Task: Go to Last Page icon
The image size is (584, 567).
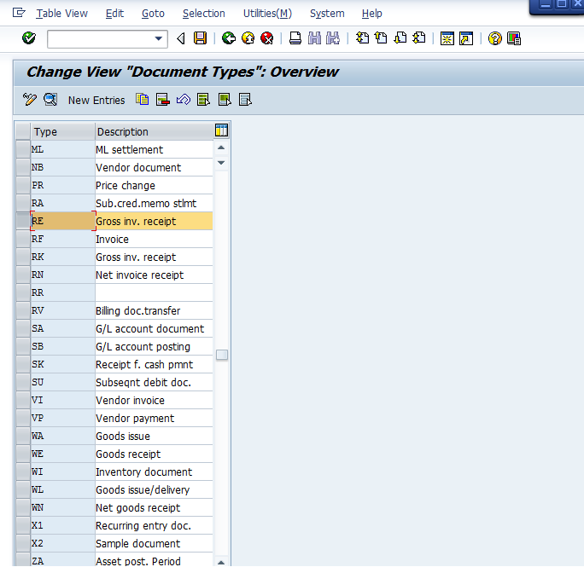Action: [x=419, y=38]
